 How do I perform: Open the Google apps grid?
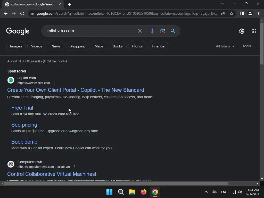point(254,31)
